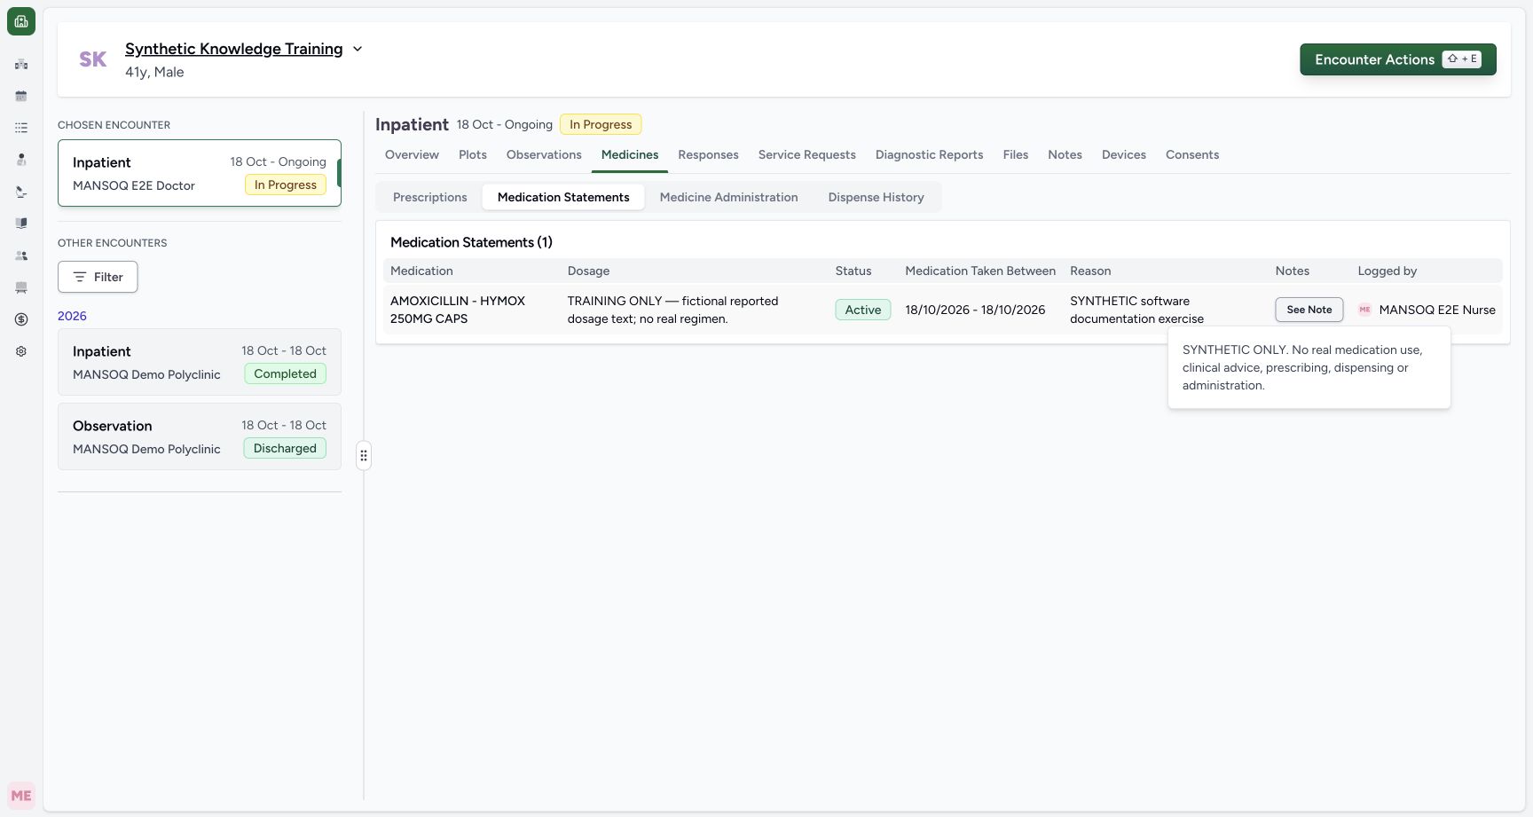Open the users group sidebar icon

click(x=21, y=255)
